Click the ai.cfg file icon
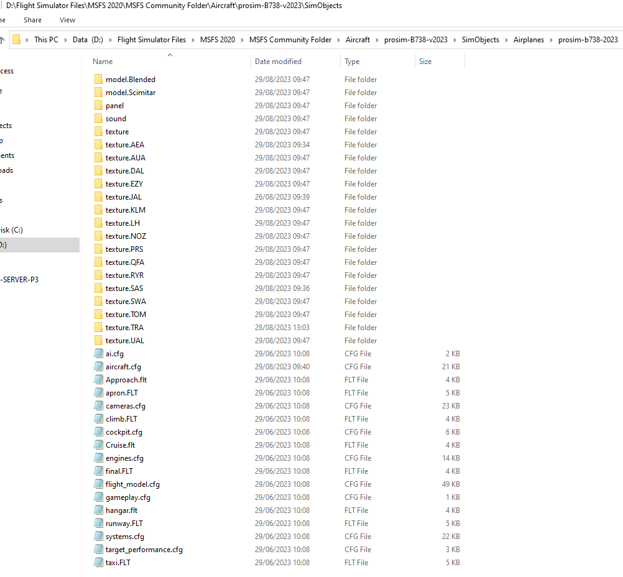The width and height of the screenshot is (623, 577). click(x=98, y=353)
